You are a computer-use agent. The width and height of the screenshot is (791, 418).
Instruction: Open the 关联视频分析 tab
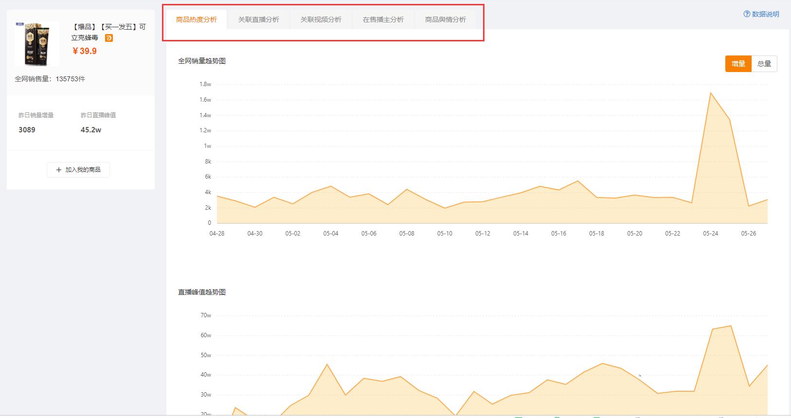pos(321,20)
